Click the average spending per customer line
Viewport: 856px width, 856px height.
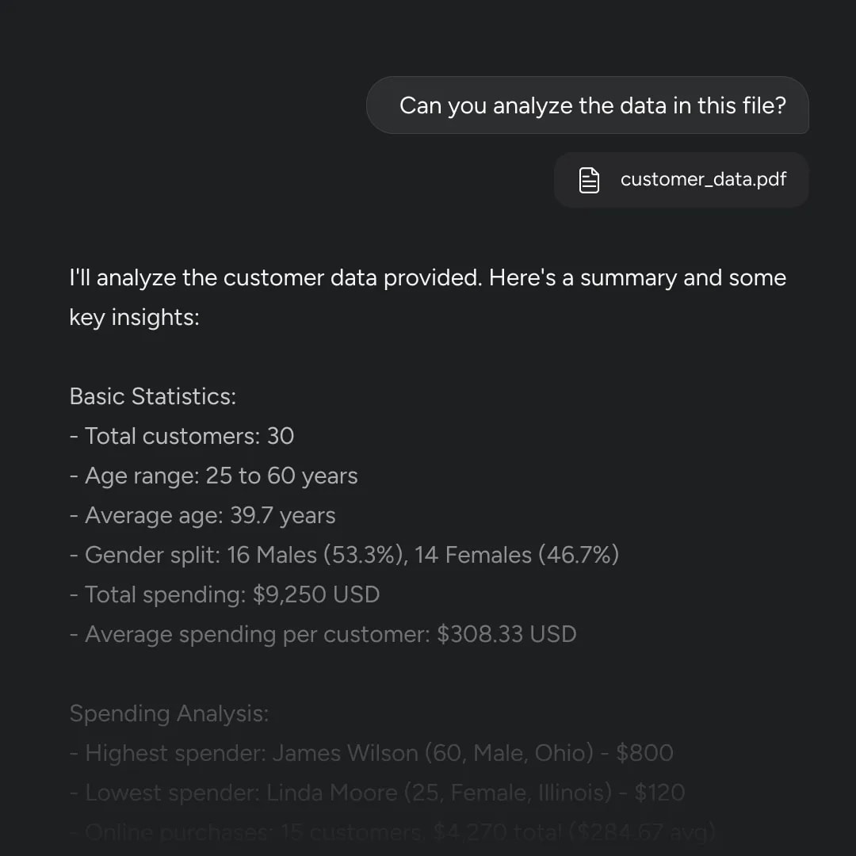tap(323, 634)
